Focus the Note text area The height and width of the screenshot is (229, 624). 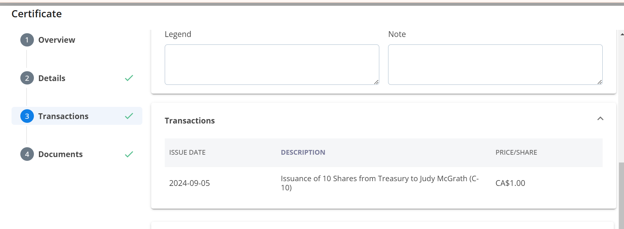coord(495,64)
